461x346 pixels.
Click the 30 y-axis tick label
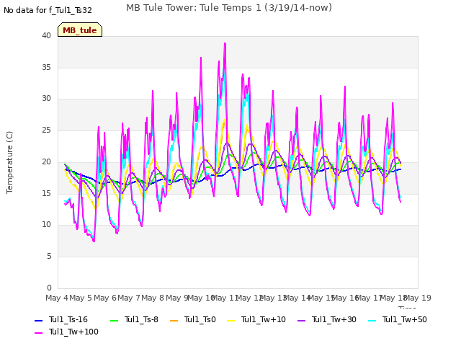46,99
